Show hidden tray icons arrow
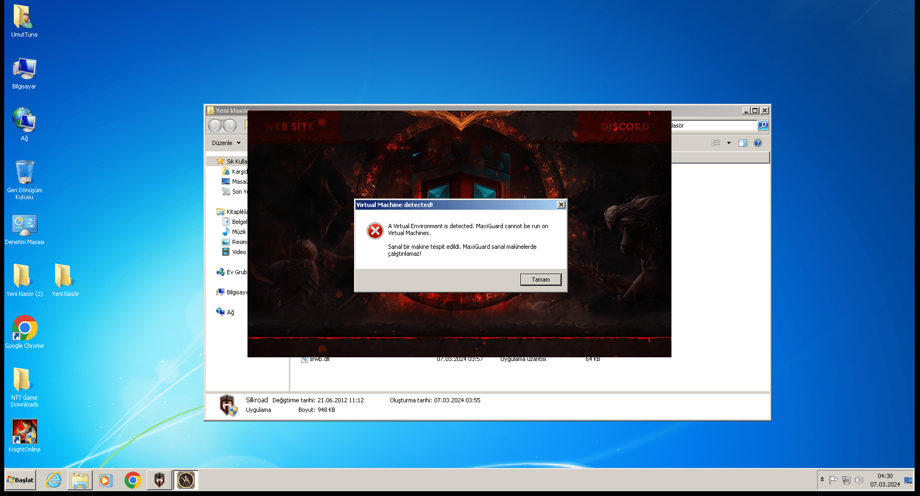This screenshot has width=920, height=496. [822, 480]
